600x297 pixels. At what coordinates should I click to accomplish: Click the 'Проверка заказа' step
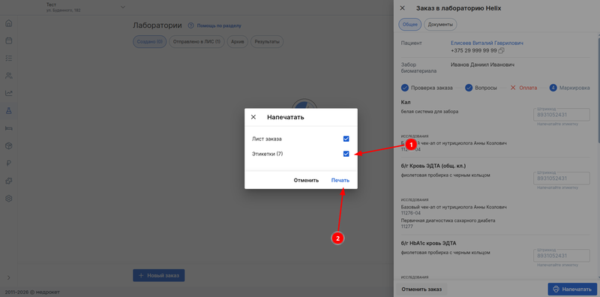click(x=427, y=88)
